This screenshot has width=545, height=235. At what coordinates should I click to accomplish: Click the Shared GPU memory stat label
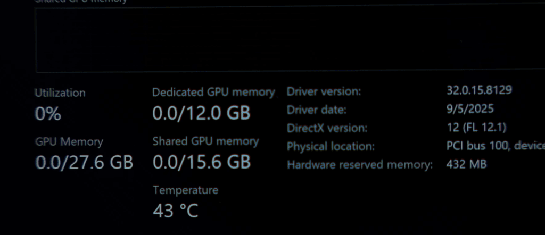point(205,141)
